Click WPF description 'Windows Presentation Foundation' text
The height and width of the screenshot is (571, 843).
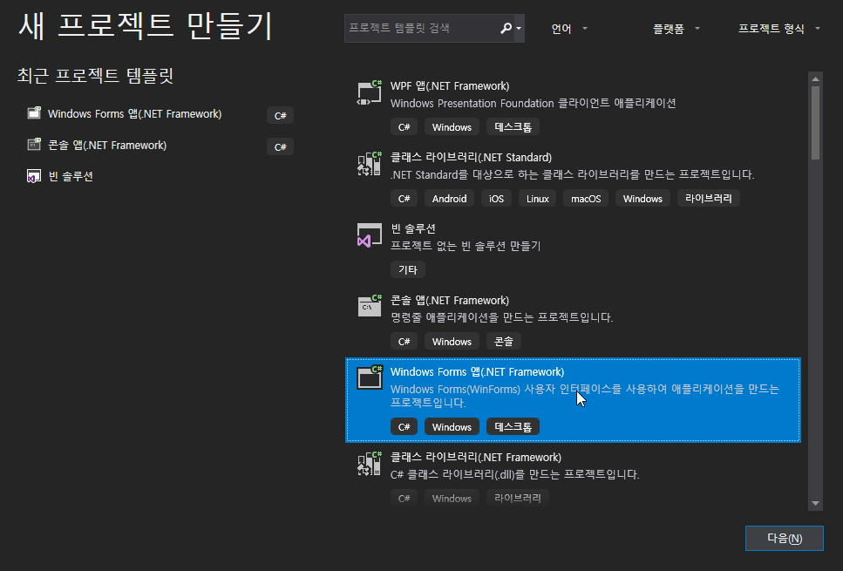pyautogui.click(x=472, y=103)
